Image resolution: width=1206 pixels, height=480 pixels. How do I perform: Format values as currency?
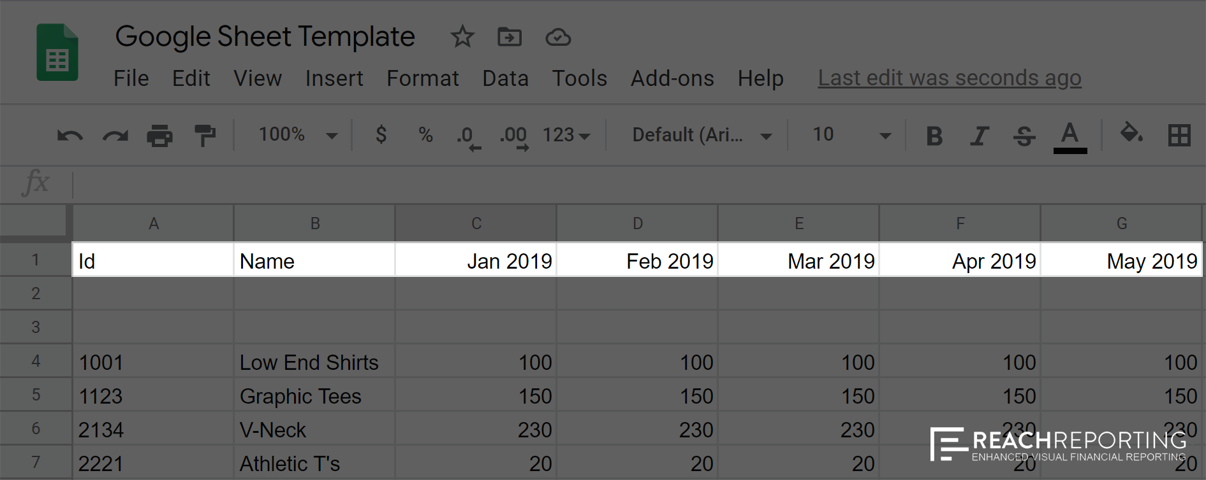(x=381, y=135)
